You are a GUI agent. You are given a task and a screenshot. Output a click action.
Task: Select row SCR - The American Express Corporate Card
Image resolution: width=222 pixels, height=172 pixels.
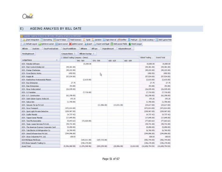40,127
